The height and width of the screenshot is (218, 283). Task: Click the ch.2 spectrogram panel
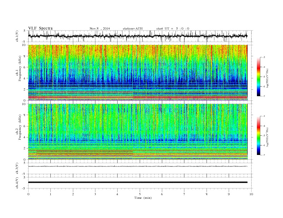(x=138, y=132)
